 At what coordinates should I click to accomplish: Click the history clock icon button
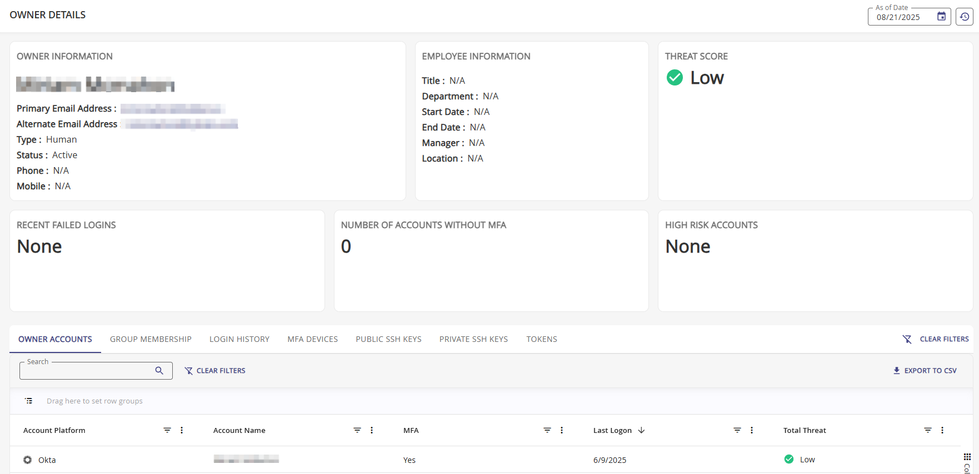point(965,17)
